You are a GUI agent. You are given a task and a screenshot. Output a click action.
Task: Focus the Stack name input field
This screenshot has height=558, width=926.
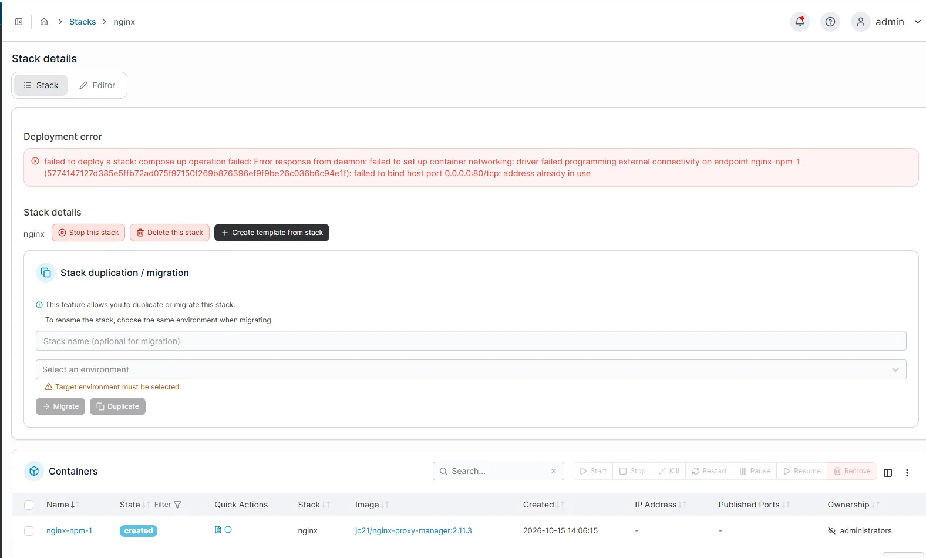(x=471, y=341)
